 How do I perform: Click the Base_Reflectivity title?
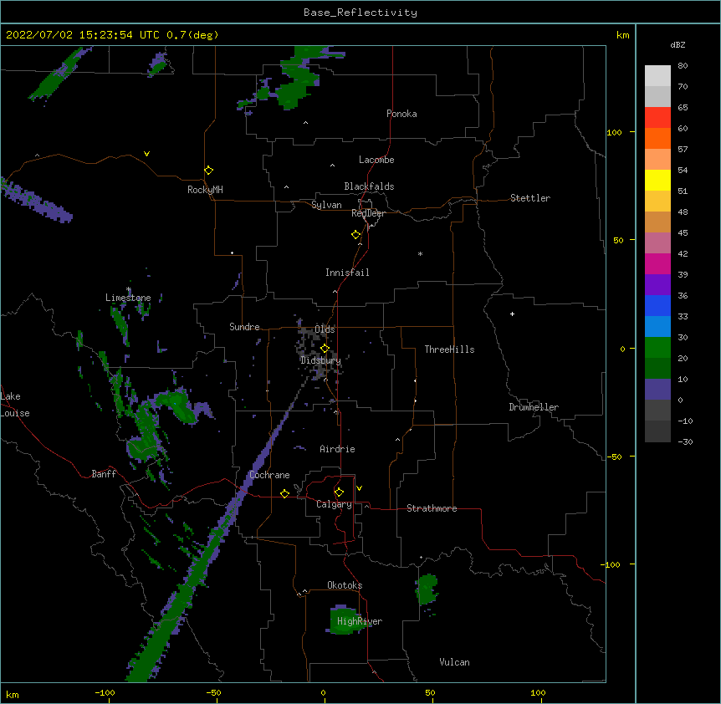pos(360,13)
